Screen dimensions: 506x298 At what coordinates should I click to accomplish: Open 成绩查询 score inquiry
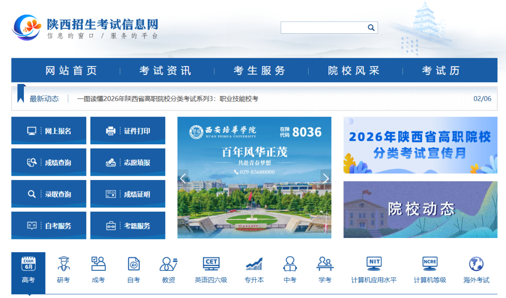click(x=49, y=162)
